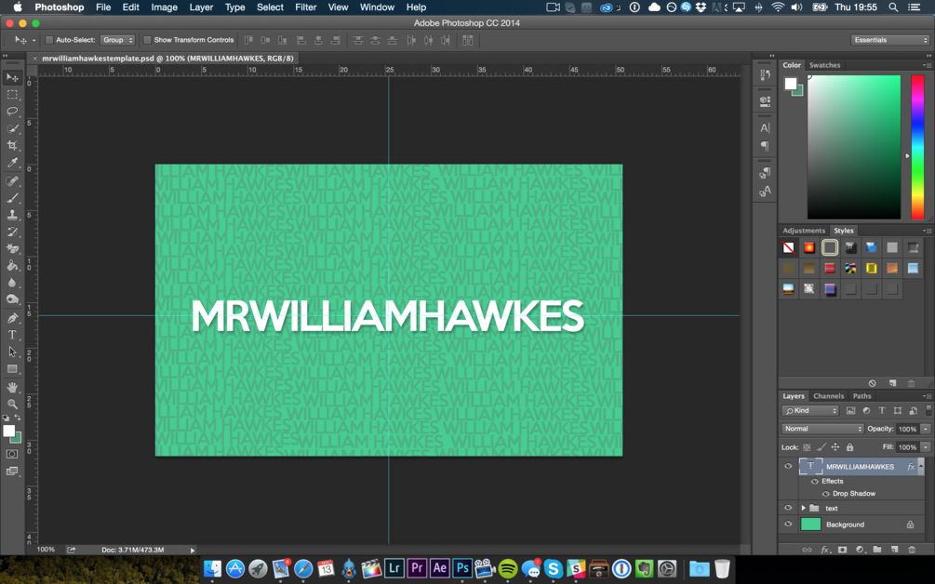The height and width of the screenshot is (584, 935).
Task: Select the Crop tool
Action: point(12,145)
